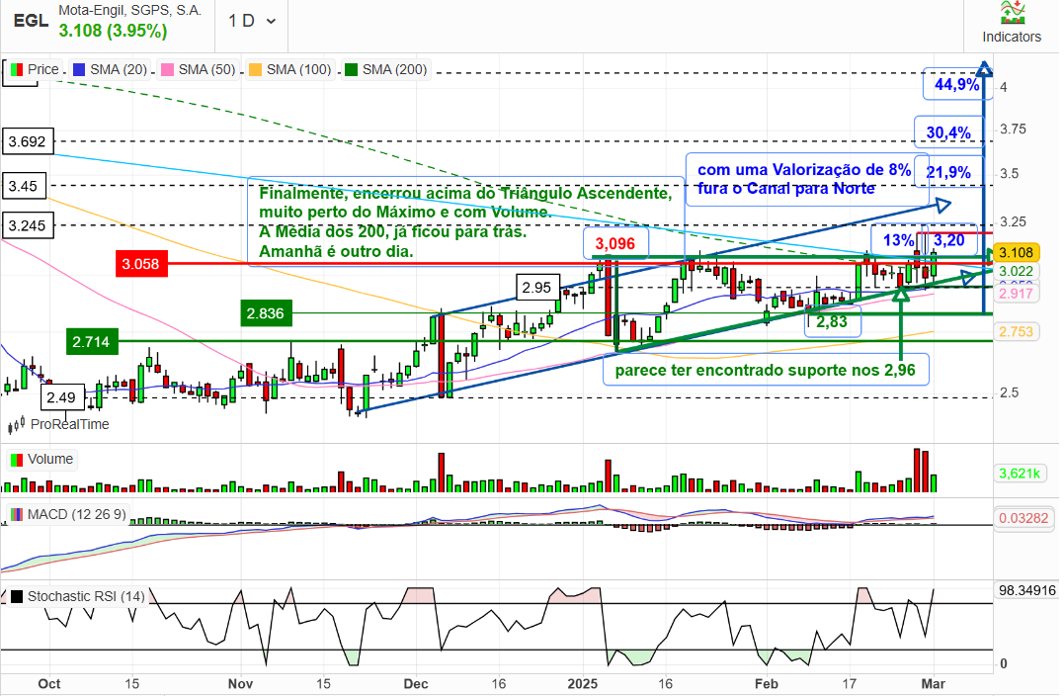Viewport: 1064px width, 696px height.
Task: Open the MACD (12 26 9) indicator label
Action: 68,514
